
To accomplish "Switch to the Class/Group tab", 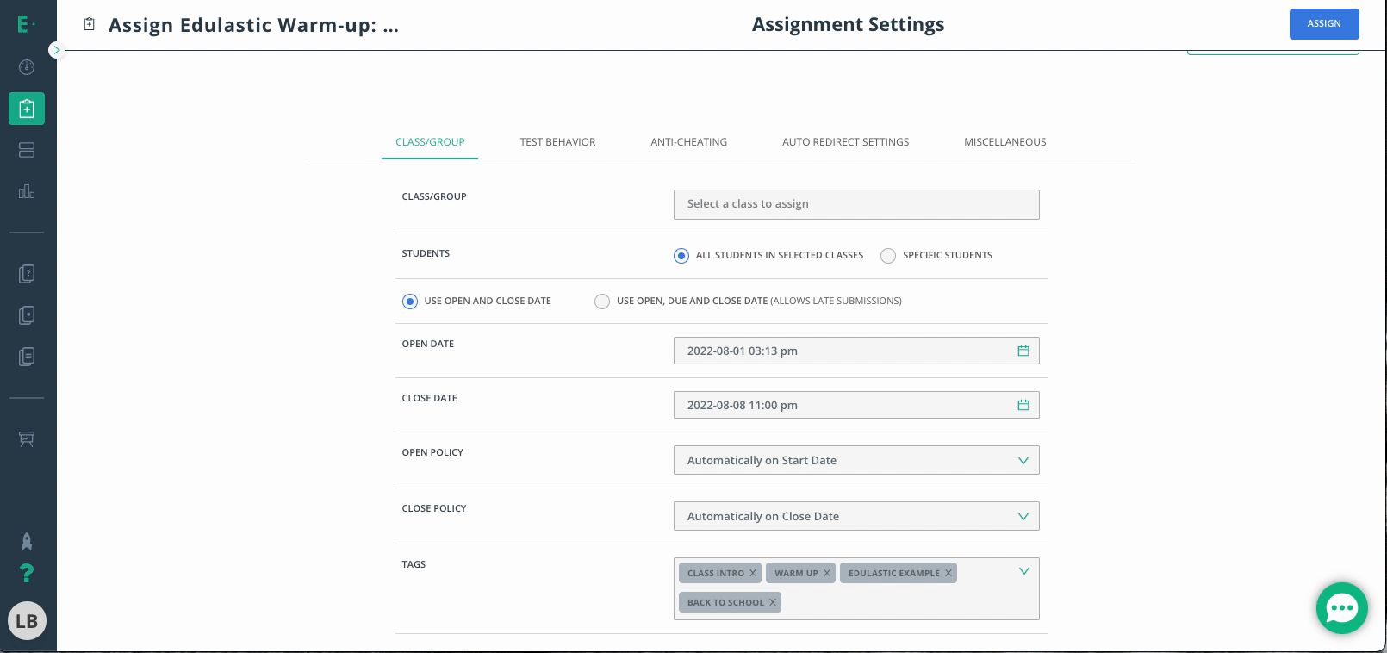I will pos(430,142).
